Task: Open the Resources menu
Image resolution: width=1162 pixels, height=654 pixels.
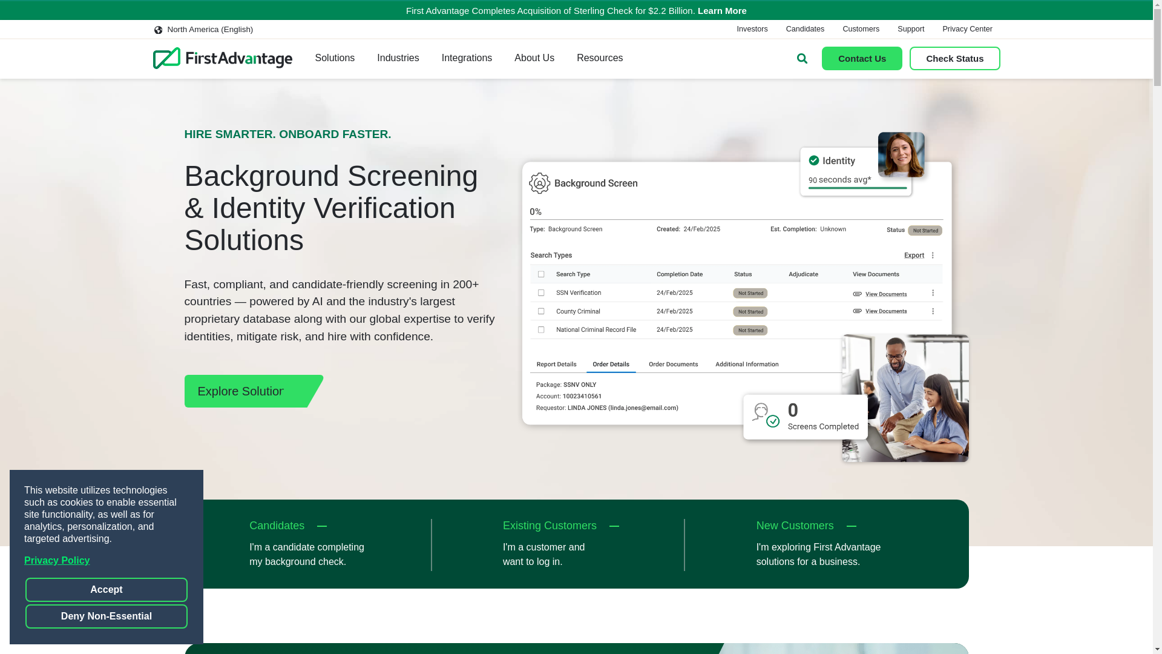Action: (x=600, y=58)
